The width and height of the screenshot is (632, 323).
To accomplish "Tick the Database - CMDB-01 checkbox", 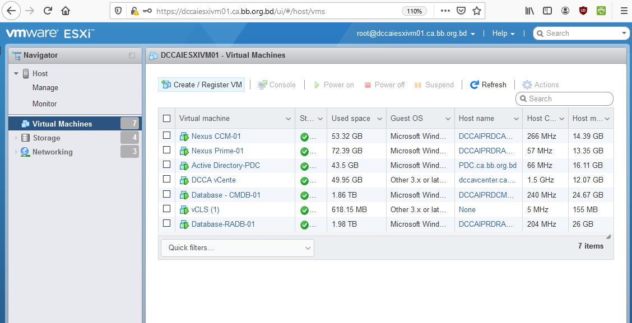I will click(x=166, y=194).
